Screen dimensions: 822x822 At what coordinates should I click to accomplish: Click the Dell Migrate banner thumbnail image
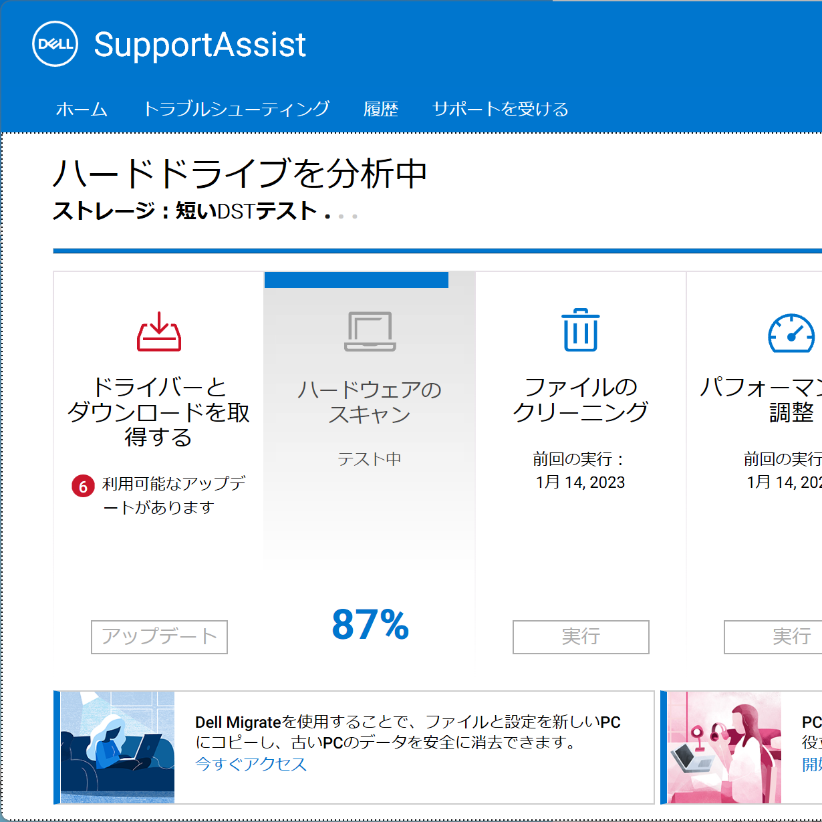point(118,747)
